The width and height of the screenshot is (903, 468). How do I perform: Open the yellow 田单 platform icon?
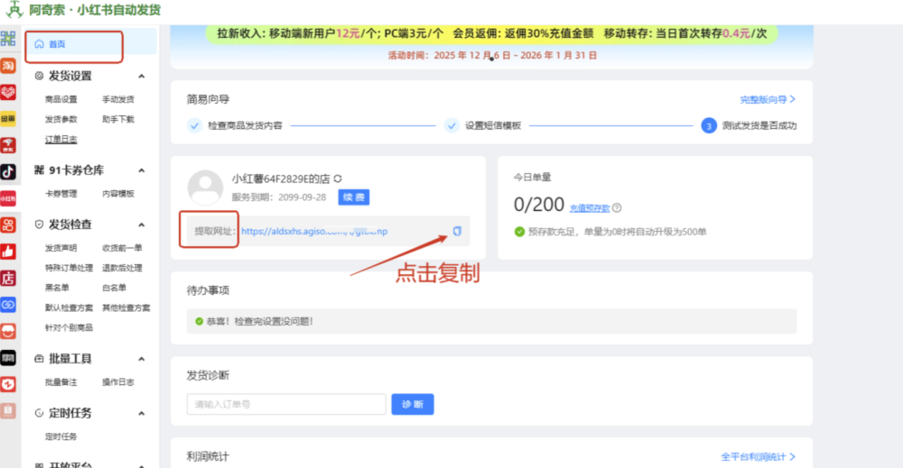(8, 118)
